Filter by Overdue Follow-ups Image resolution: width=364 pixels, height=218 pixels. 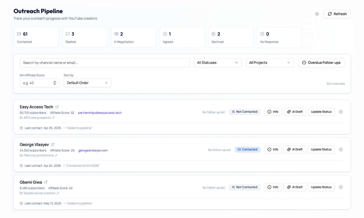321,63
